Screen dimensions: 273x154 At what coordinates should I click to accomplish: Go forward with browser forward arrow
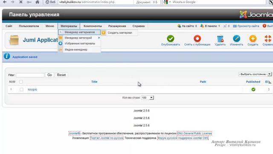click(12, 2)
